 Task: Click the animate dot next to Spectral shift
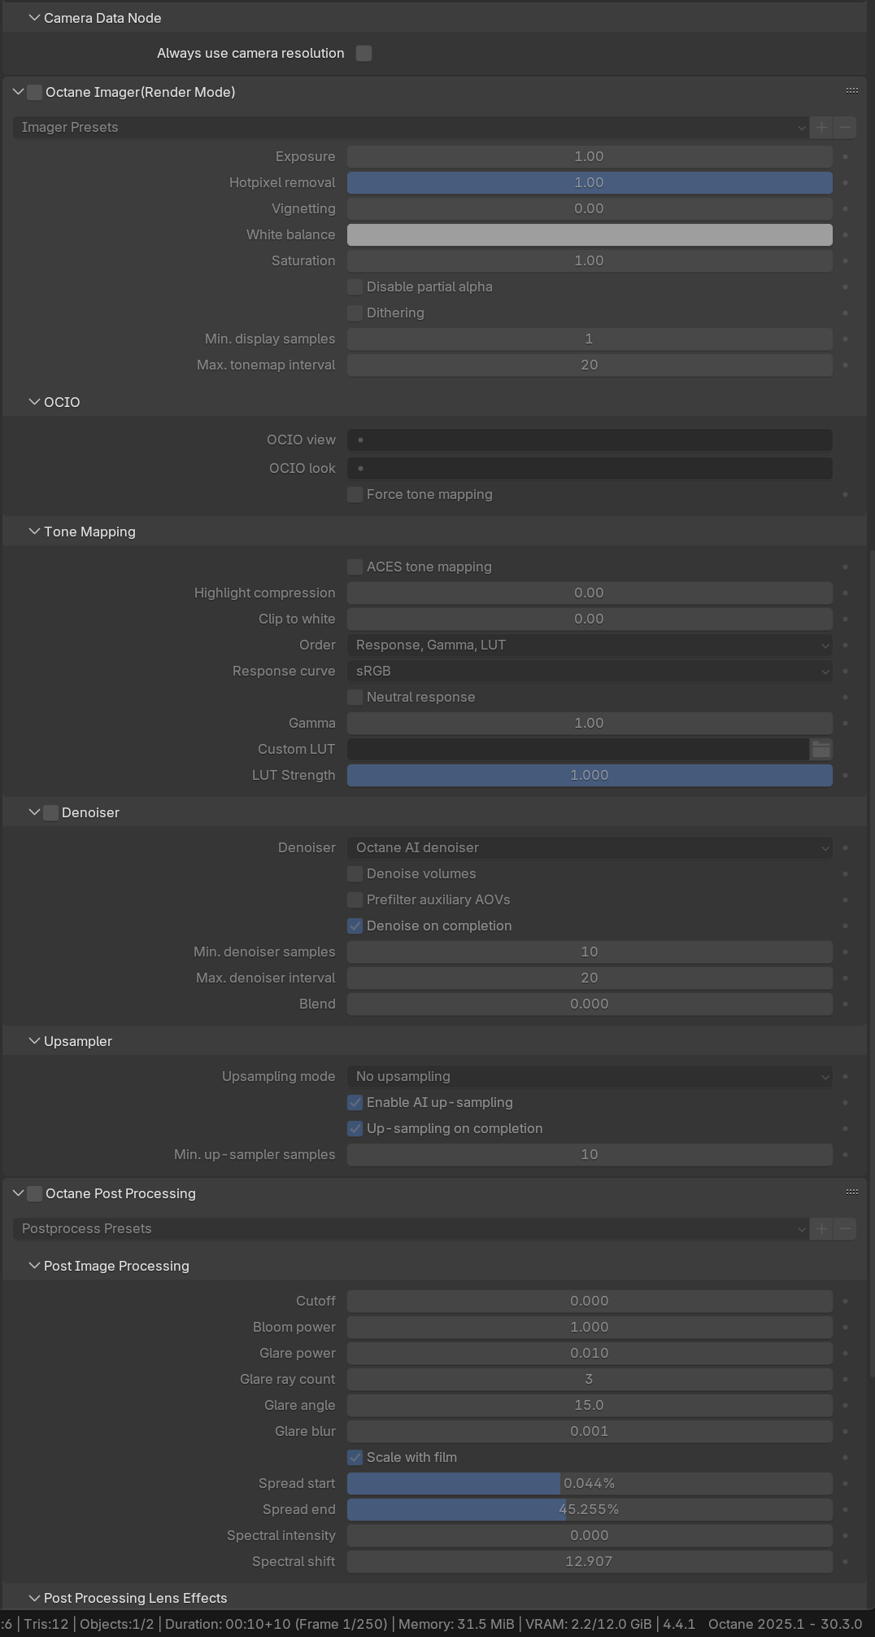[846, 1561]
